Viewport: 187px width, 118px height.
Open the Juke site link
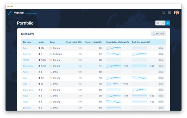click(x=25, y=78)
